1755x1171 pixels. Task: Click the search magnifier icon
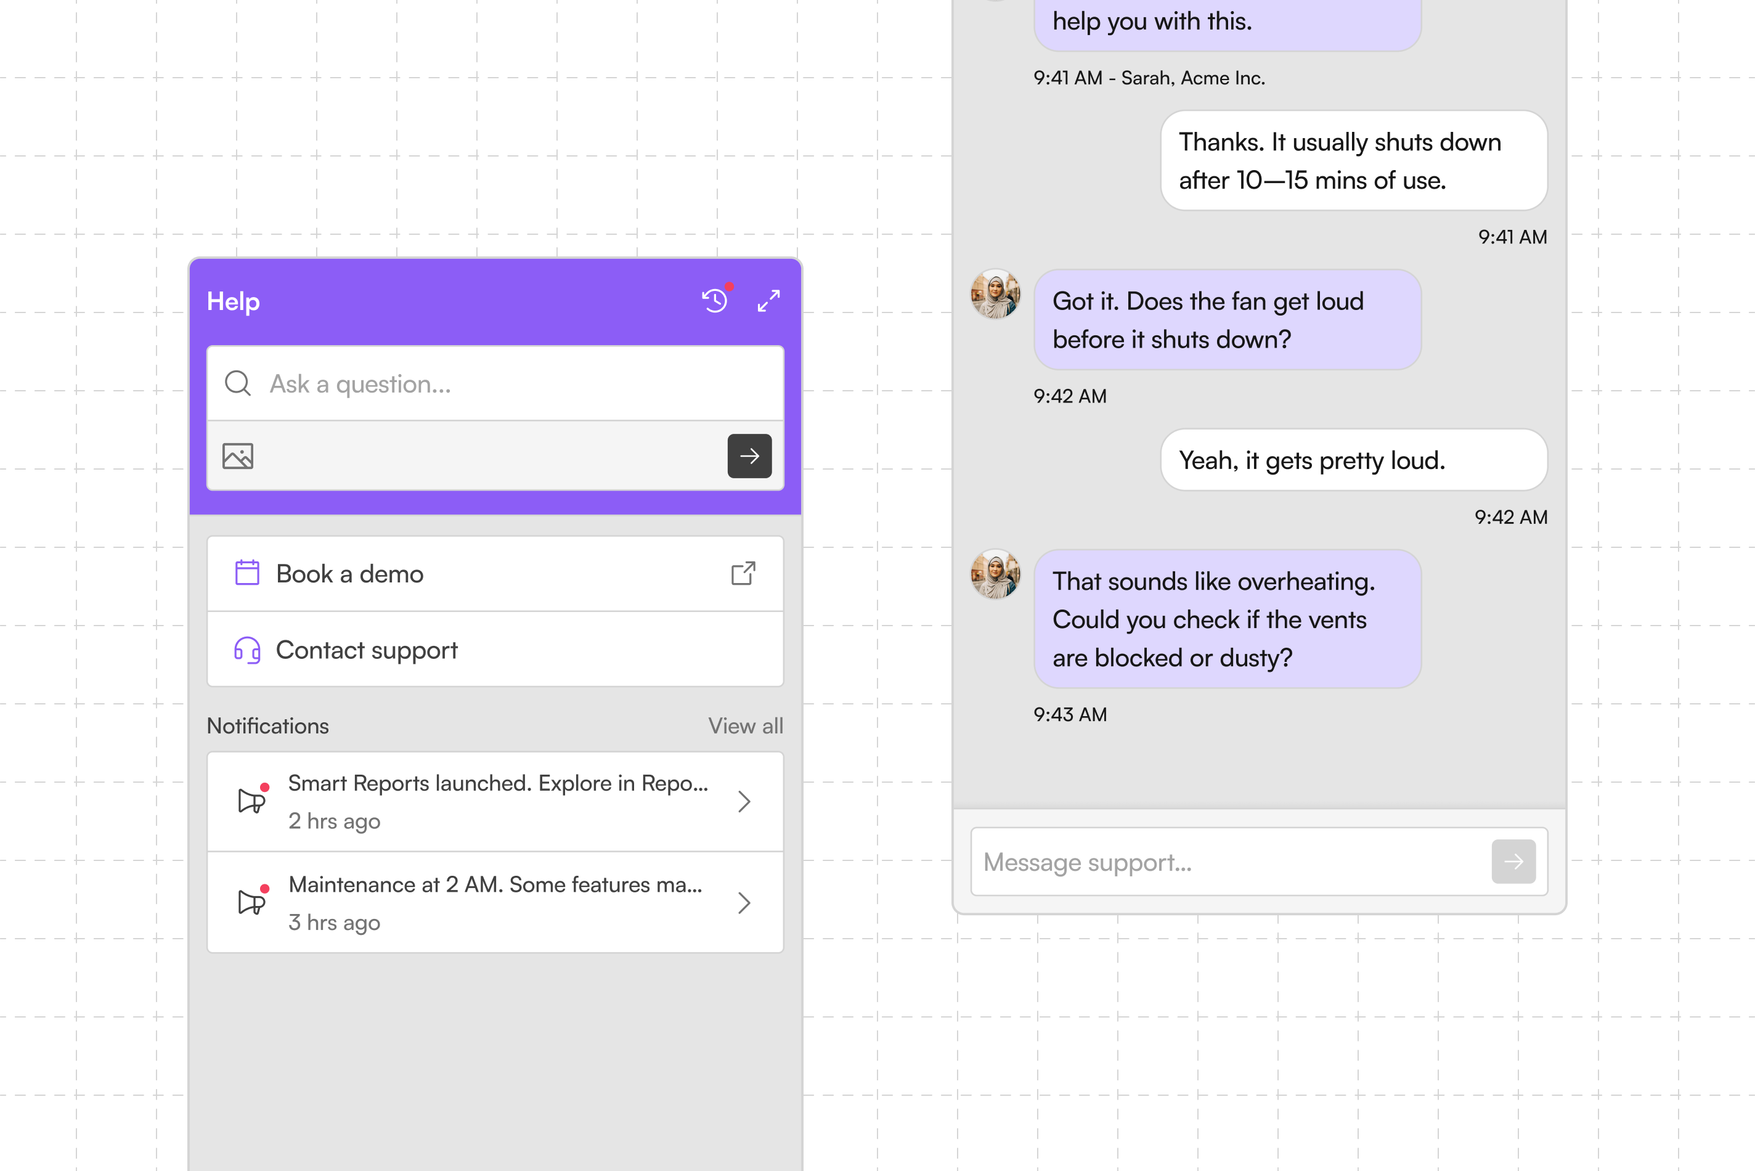coord(238,383)
